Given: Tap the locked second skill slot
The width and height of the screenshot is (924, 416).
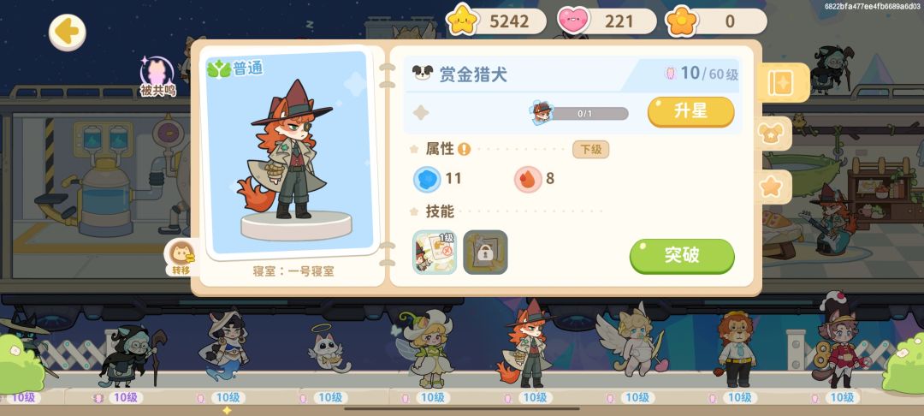Looking at the screenshot, I should pos(486,253).
